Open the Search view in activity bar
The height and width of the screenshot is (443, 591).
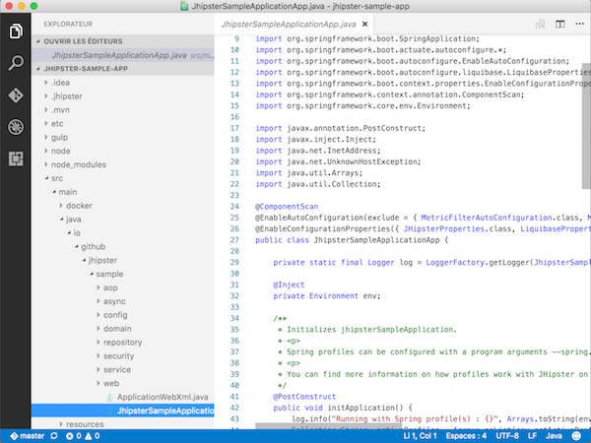click(x=15, y=64)
